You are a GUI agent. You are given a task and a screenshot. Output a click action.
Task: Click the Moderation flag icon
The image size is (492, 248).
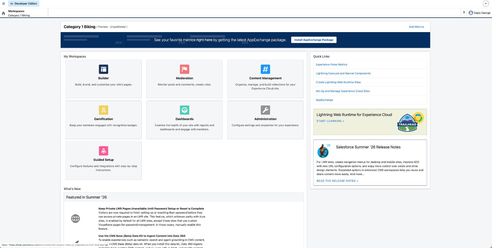(x=184, y=69)
